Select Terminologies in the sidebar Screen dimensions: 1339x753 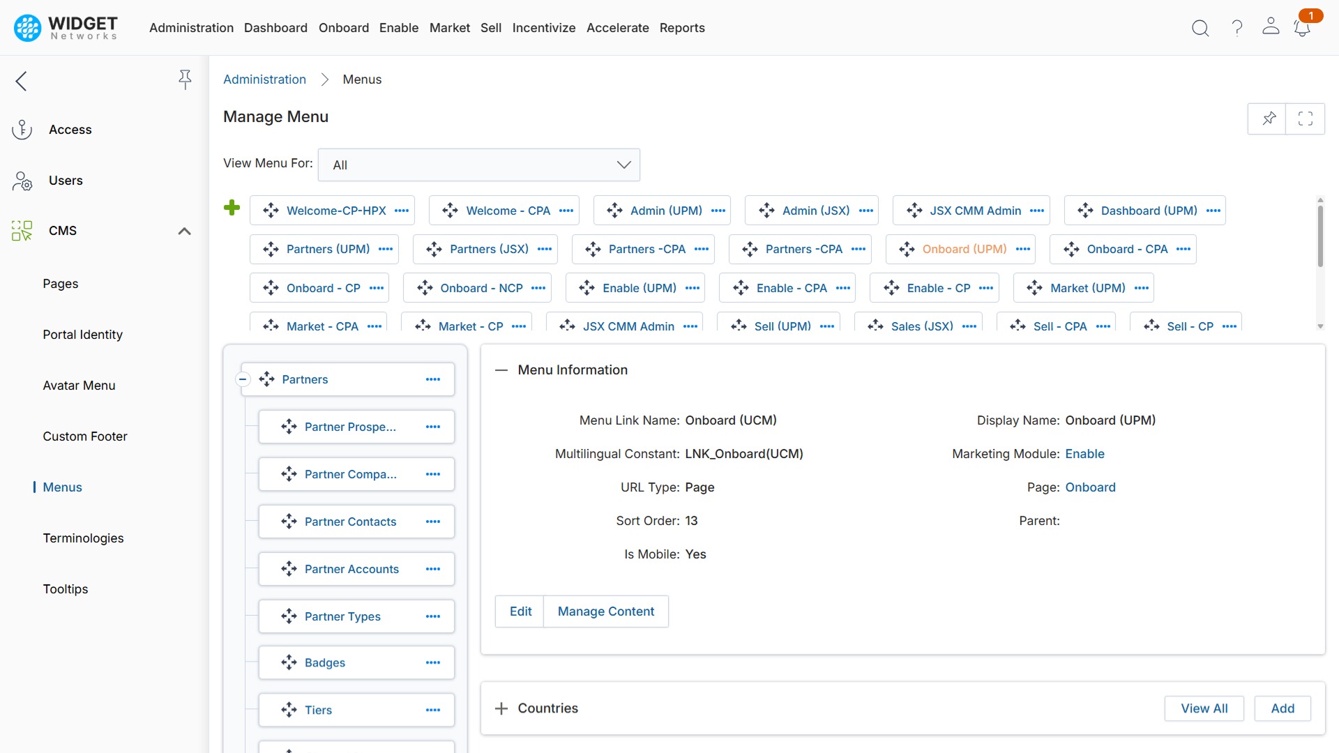[x=83, y=538]
